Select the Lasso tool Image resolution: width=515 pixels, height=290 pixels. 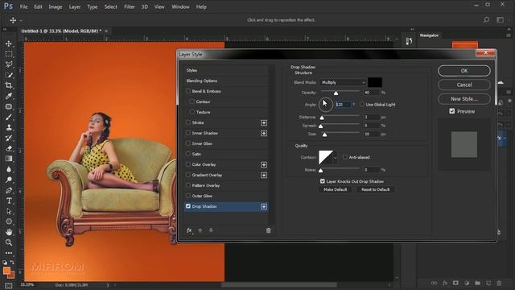point(9,64)
